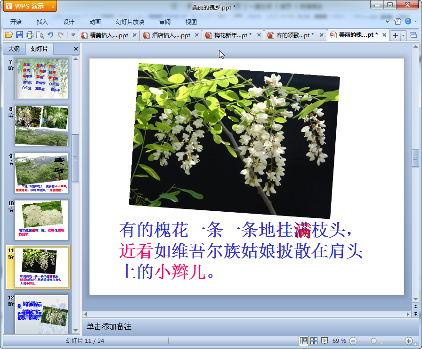Viewport: 422px width, 349px height.
Task: Click the Print Preview icon
Action: pyautogui.click(x=40, y=35)
